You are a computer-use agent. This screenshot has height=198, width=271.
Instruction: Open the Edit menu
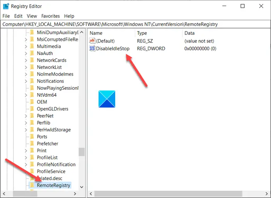click(x=18, y=16)
